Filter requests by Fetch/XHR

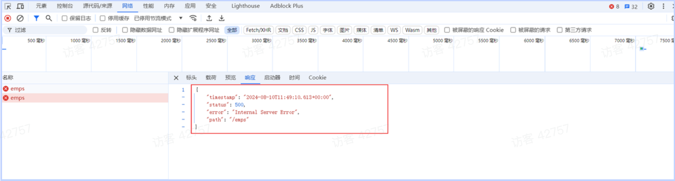coord(258,30)
